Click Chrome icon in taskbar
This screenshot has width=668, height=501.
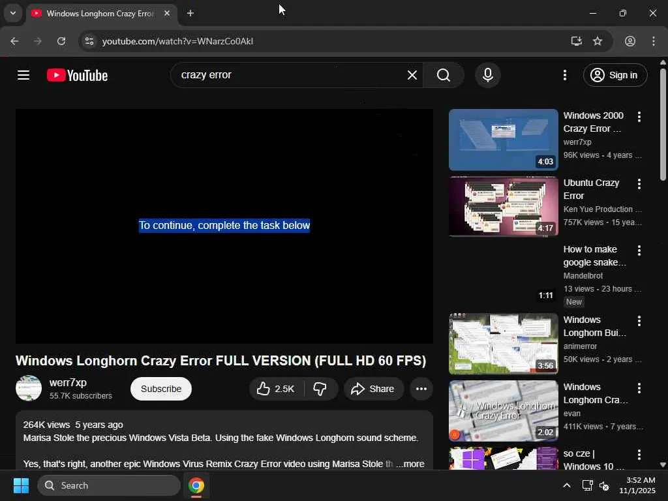pos(196,485)
